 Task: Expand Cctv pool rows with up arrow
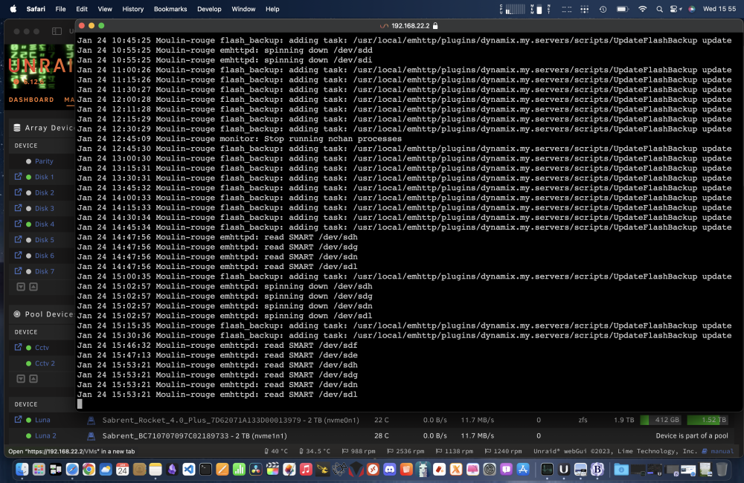coord(33,378)
